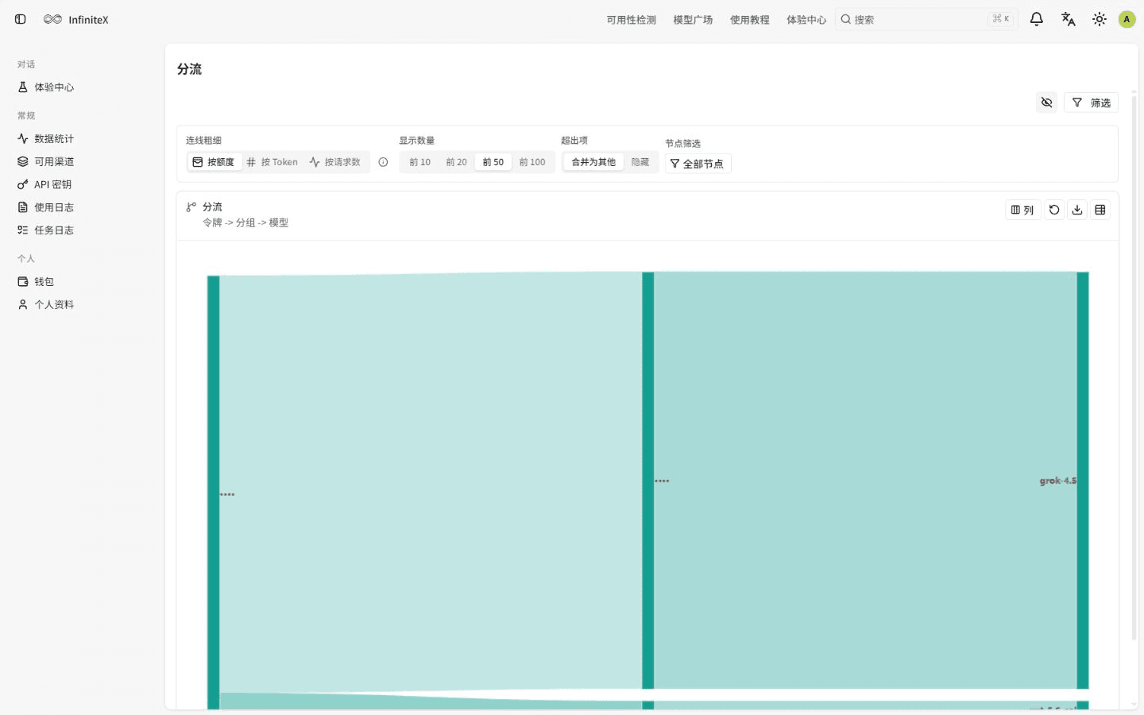
Task: Choose 前 20 display count
Action: point(456,162)
